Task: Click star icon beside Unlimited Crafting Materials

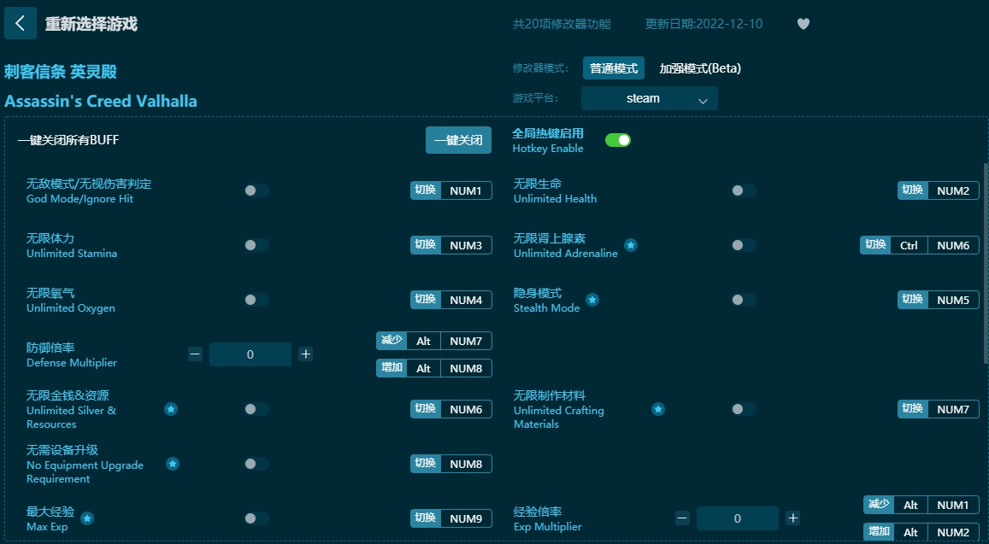Action: tap(658, 409)
